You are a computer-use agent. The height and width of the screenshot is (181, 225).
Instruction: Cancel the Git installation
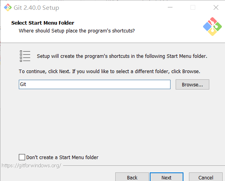tap(206, 177)
